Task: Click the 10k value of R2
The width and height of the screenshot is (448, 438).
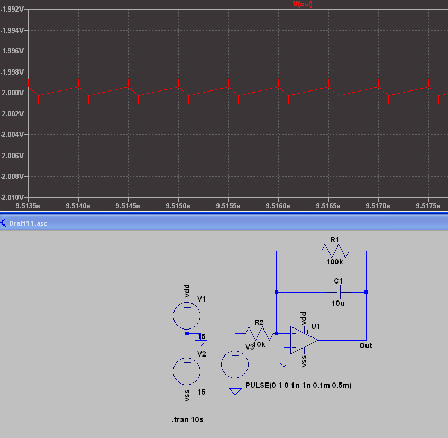Action: pyautogui.click(x=259, y=344)
